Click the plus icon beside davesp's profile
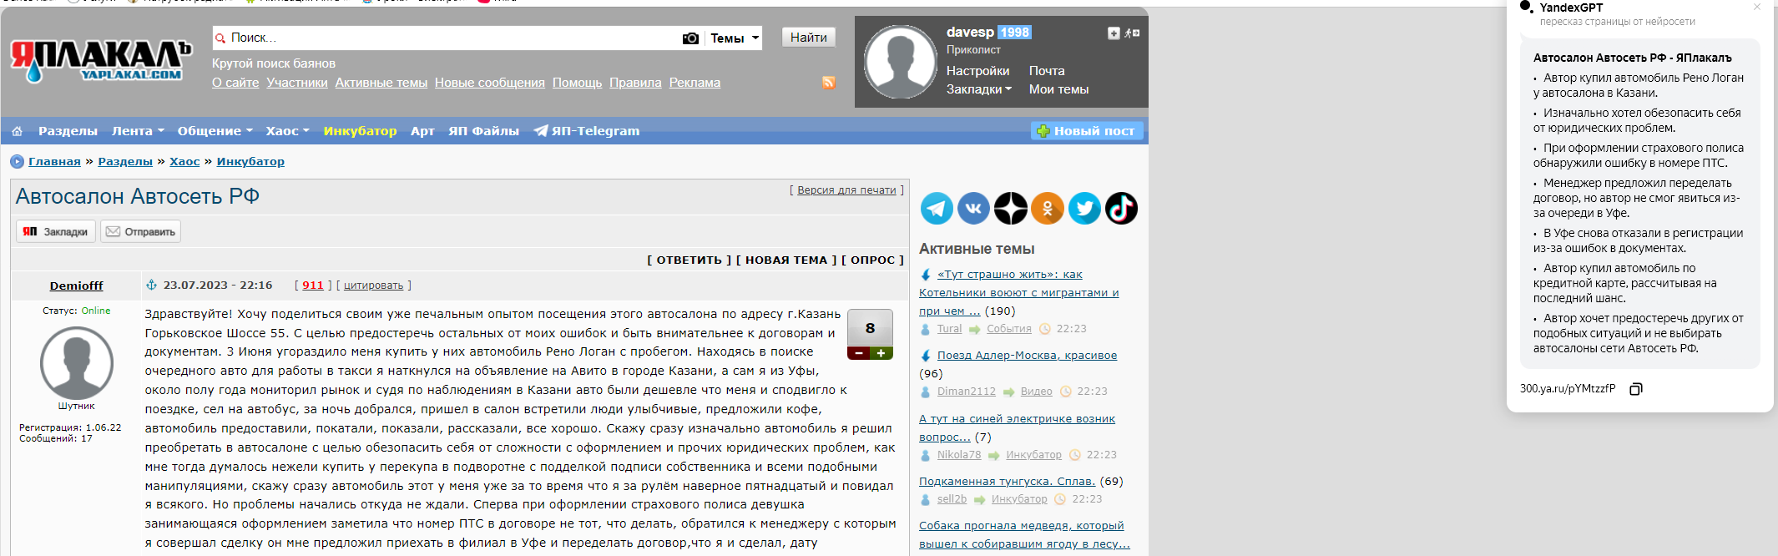This screenshot has width=1778, height=556. [1114, 33]
